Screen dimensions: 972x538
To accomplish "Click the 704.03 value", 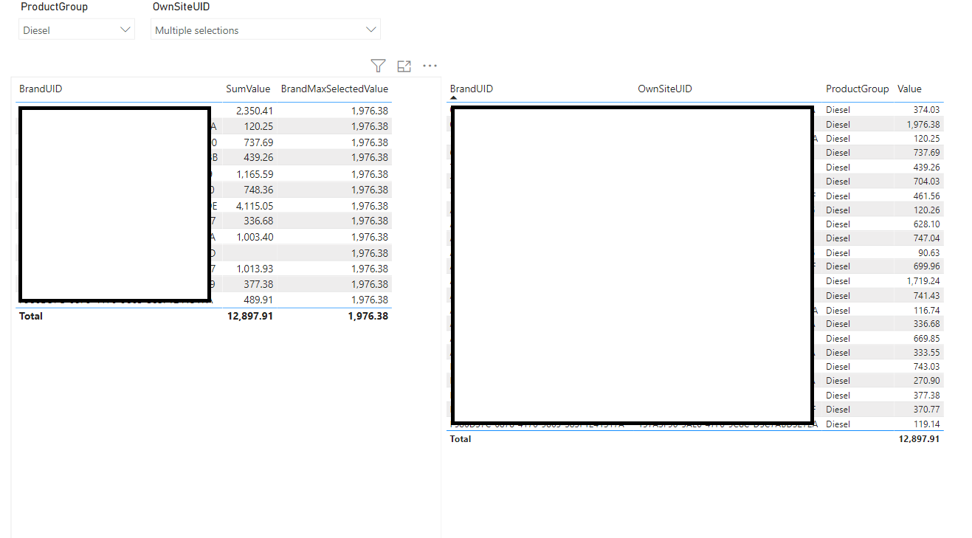I will [926, 182].
